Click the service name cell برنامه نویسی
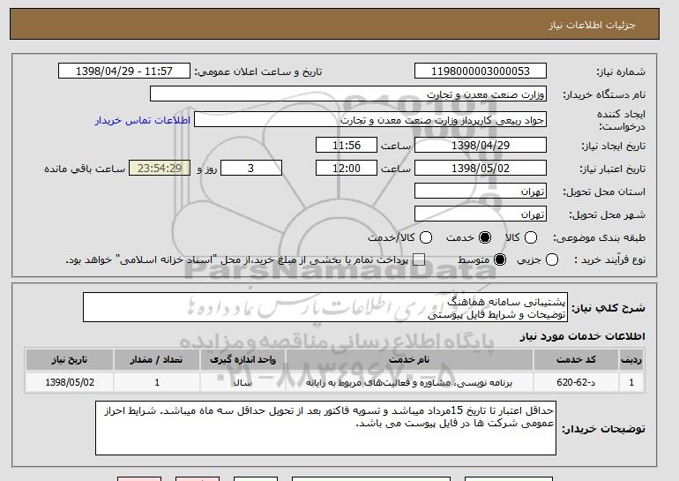679x481 pixels. click(409, 382)
